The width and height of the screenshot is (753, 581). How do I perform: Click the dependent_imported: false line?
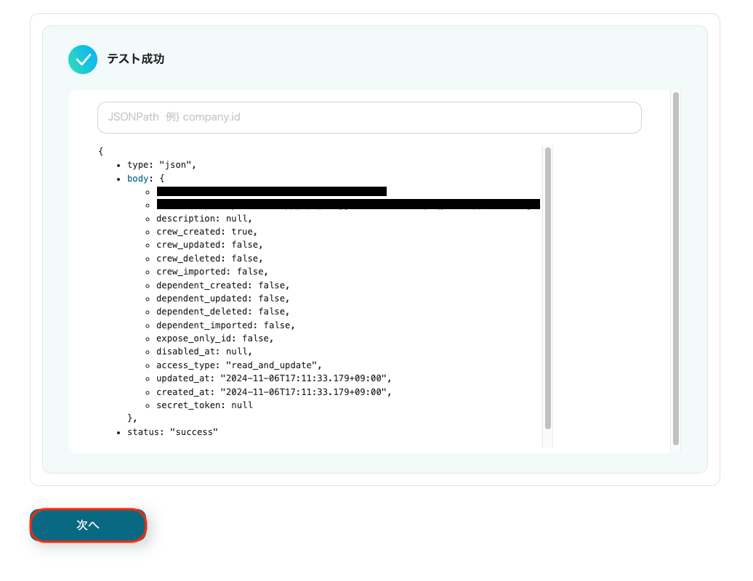225,325
